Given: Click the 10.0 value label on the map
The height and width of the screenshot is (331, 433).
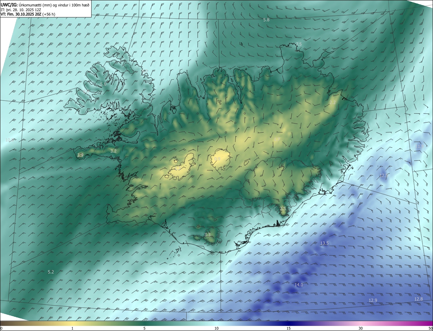Looking at the screenshot, I should coord(10,140).
